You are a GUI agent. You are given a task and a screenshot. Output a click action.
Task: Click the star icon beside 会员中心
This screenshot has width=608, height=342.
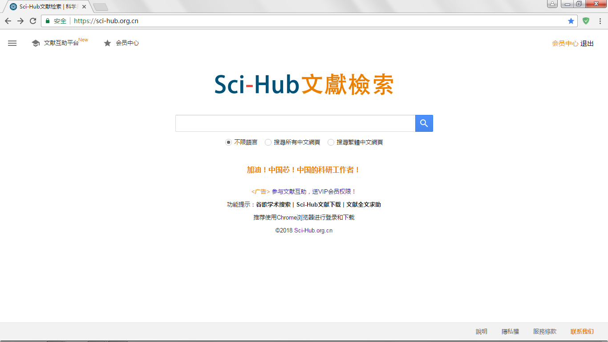pyautogui.click(x=107, y=43)
